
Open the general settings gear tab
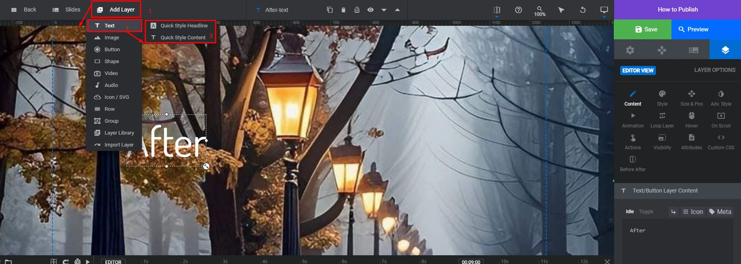(x=630, y=50)
